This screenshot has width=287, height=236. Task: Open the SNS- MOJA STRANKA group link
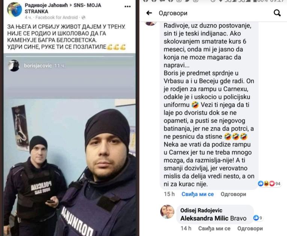click(x=63, y=8)
